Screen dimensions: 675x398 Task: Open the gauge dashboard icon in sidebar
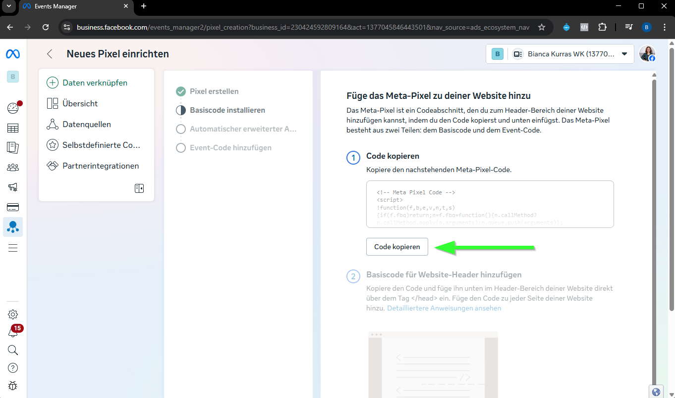pyautogui.click(x=13, y=108)
